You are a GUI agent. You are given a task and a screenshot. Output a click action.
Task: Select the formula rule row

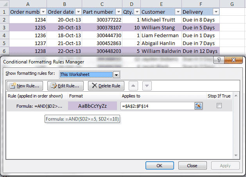(37, 106)
